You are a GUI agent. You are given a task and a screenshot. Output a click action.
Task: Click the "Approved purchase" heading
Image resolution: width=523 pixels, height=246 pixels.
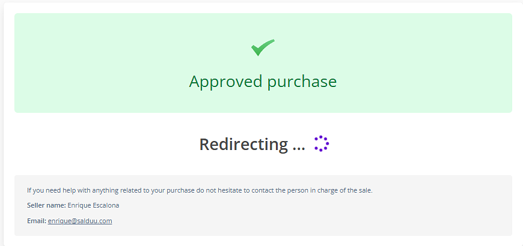tap(263, 82)
